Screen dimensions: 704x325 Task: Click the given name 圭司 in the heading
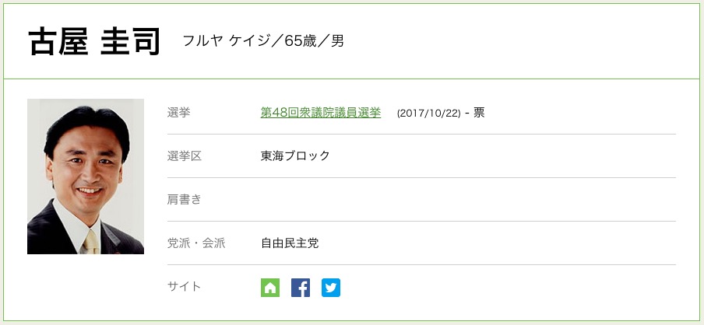[x=130, y=42]
